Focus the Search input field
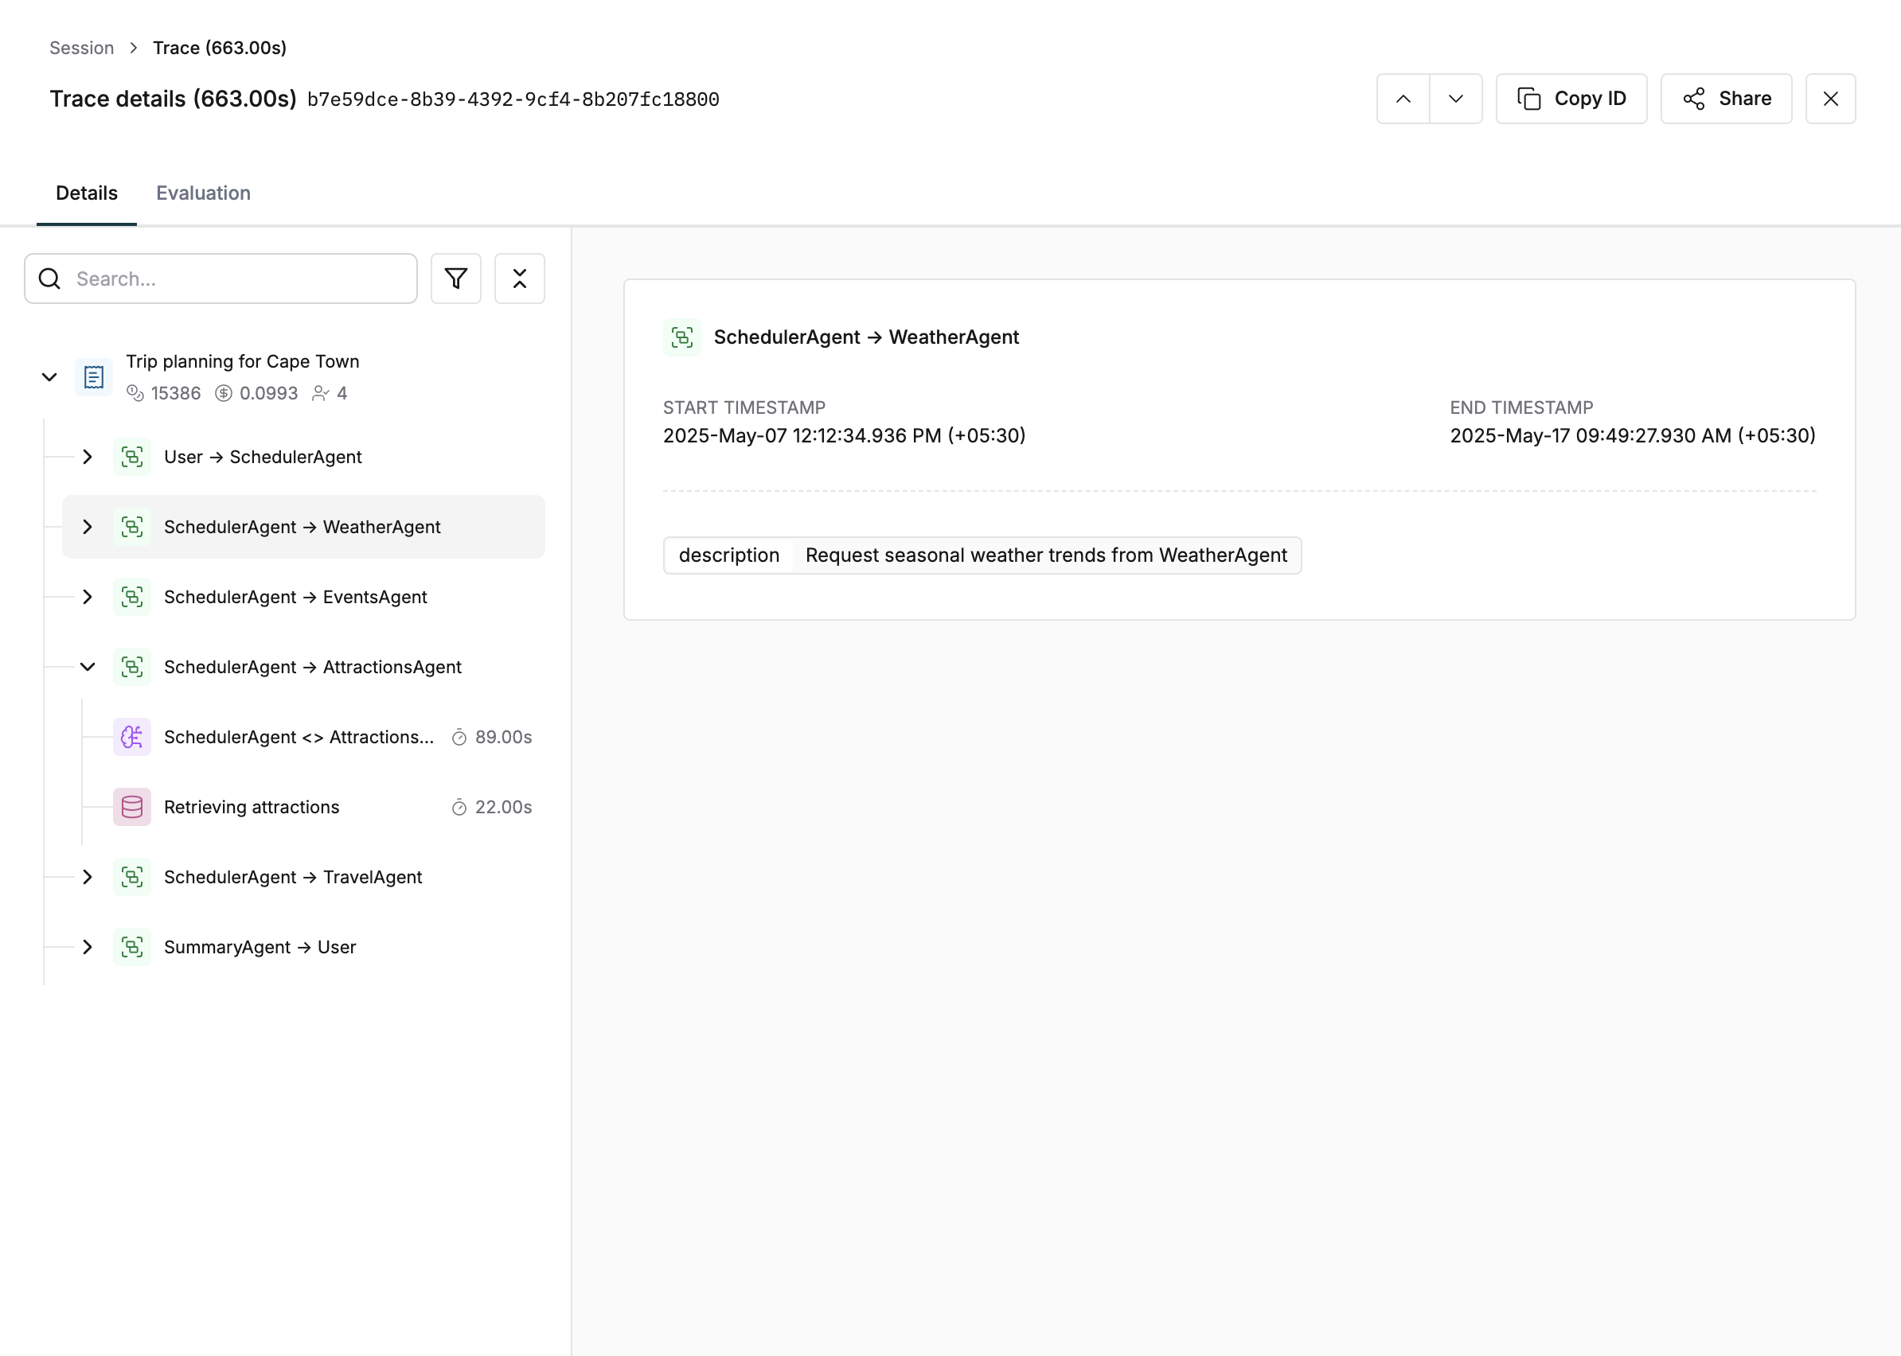This screenshot has width=1901, height=1356. tap(238, 279)
